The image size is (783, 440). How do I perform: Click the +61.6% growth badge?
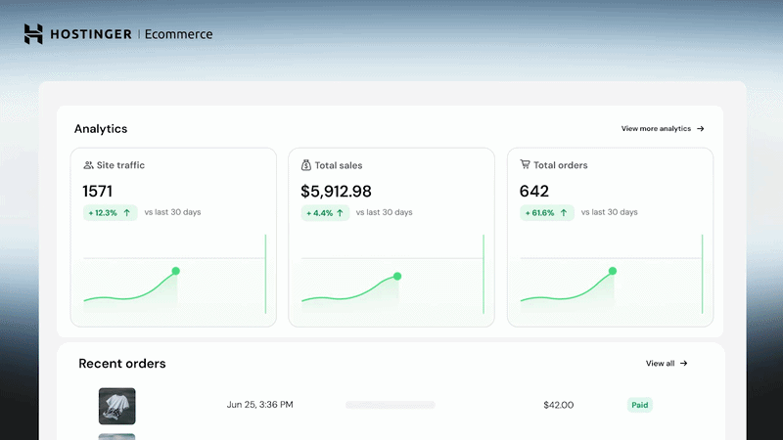[547, 212]
